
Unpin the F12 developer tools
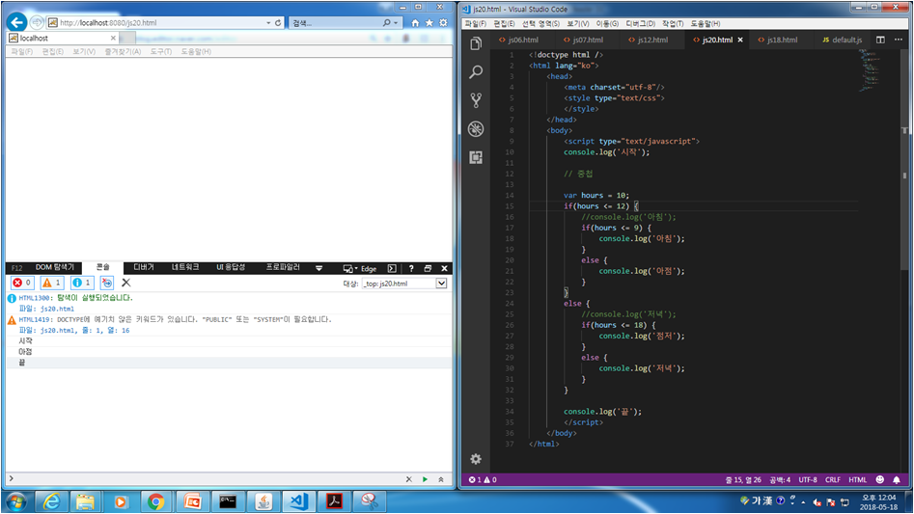[x=428, y=268]
